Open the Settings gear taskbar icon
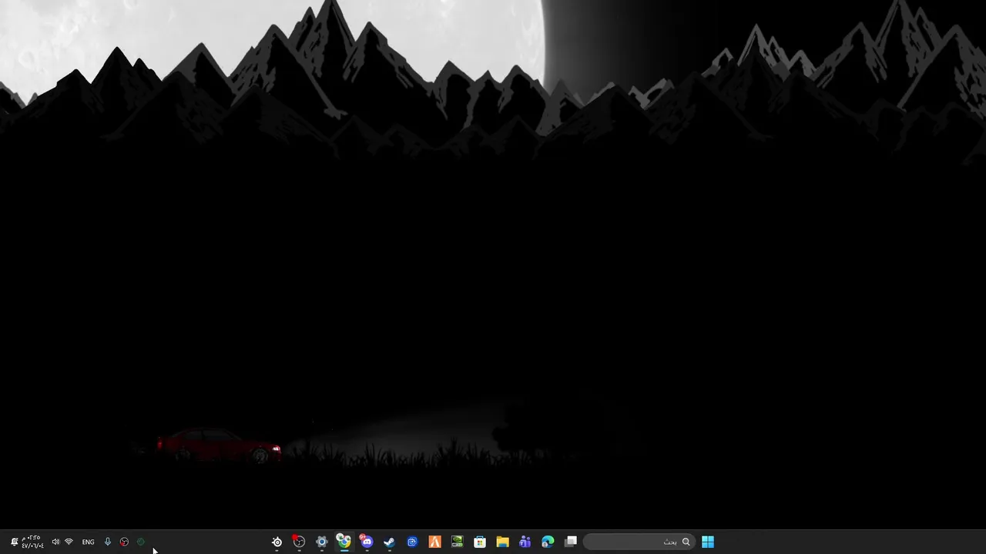The width and height of the screenshot is (986, 554). click(x=321, y=542)
